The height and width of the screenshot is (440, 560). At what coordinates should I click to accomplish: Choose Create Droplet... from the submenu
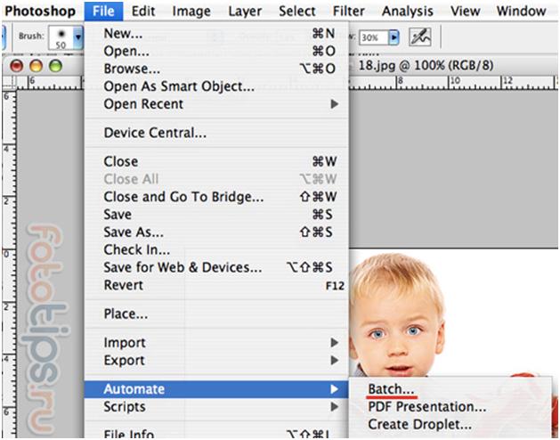coord(419,425)
